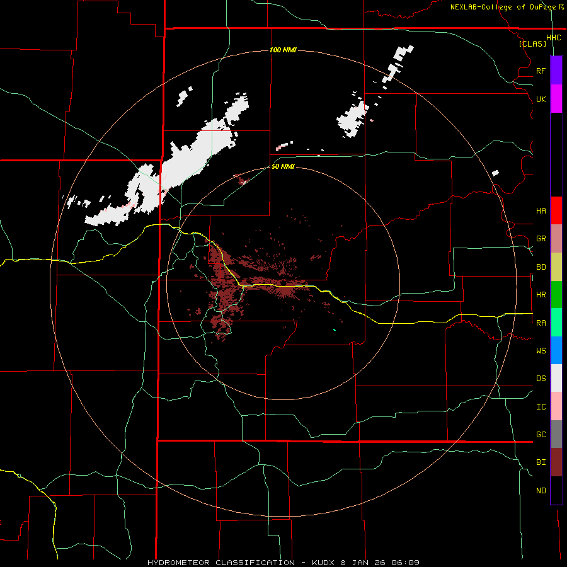Click the KUDX station identifier
This screenshot has height=567, width=567.
323,563
